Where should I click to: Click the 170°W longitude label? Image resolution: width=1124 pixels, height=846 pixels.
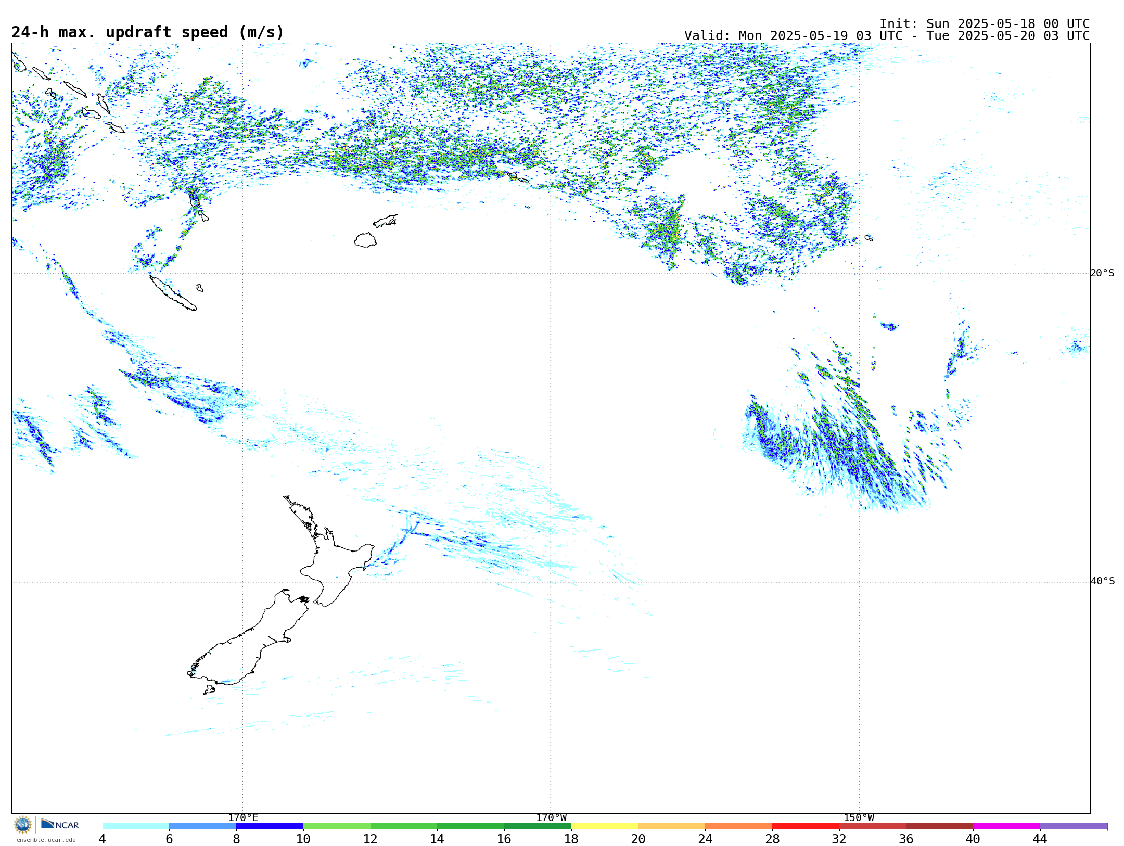tap(552, 817)
